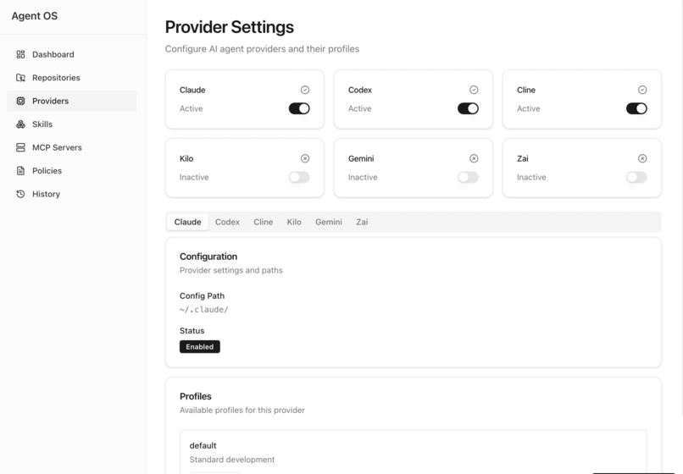683x474 pixels.
Task: Click the Config Path label
Action: 203,296
